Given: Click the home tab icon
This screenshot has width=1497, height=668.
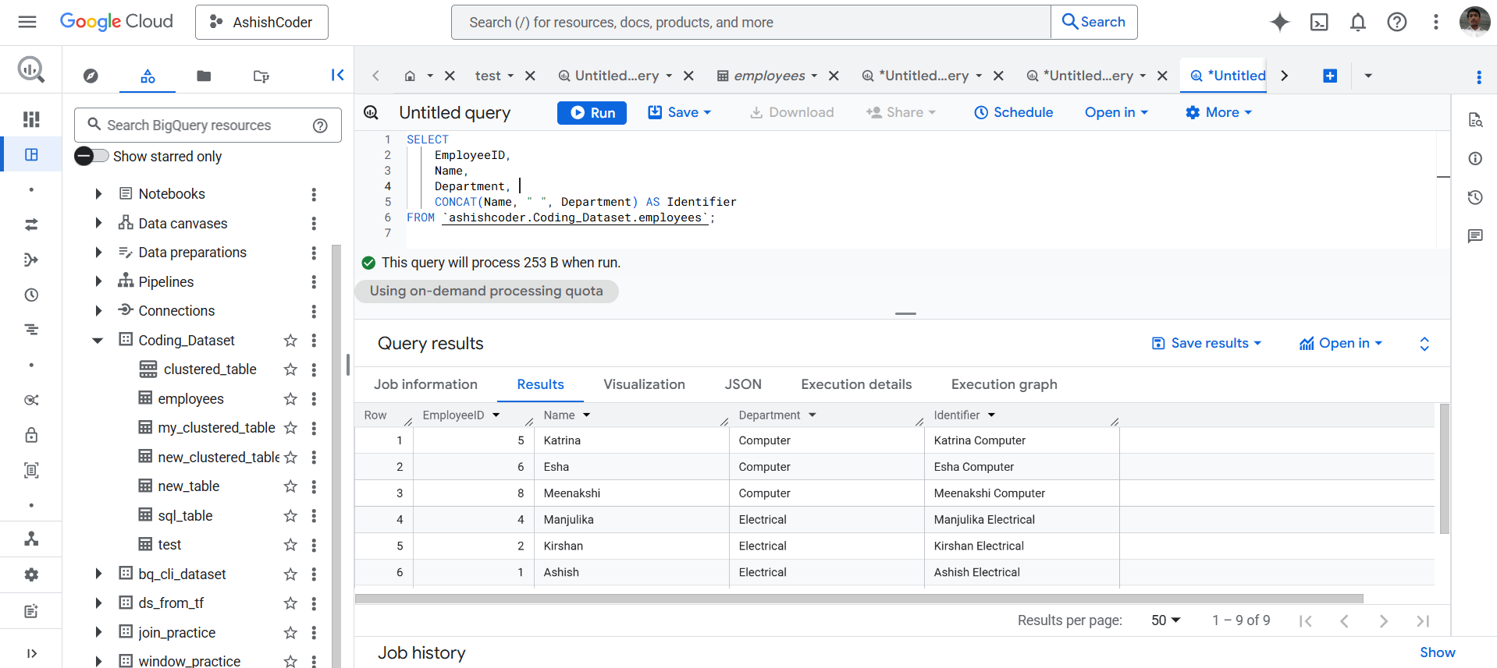Looking at the screenshot, I should tap(410, 76).
